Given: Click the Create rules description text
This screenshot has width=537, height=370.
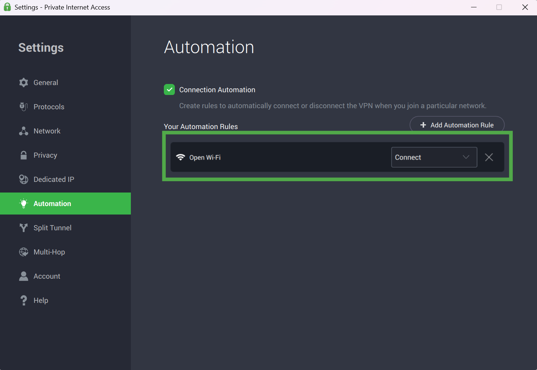Looking at the screenshot, I should [x=333, y=106].
